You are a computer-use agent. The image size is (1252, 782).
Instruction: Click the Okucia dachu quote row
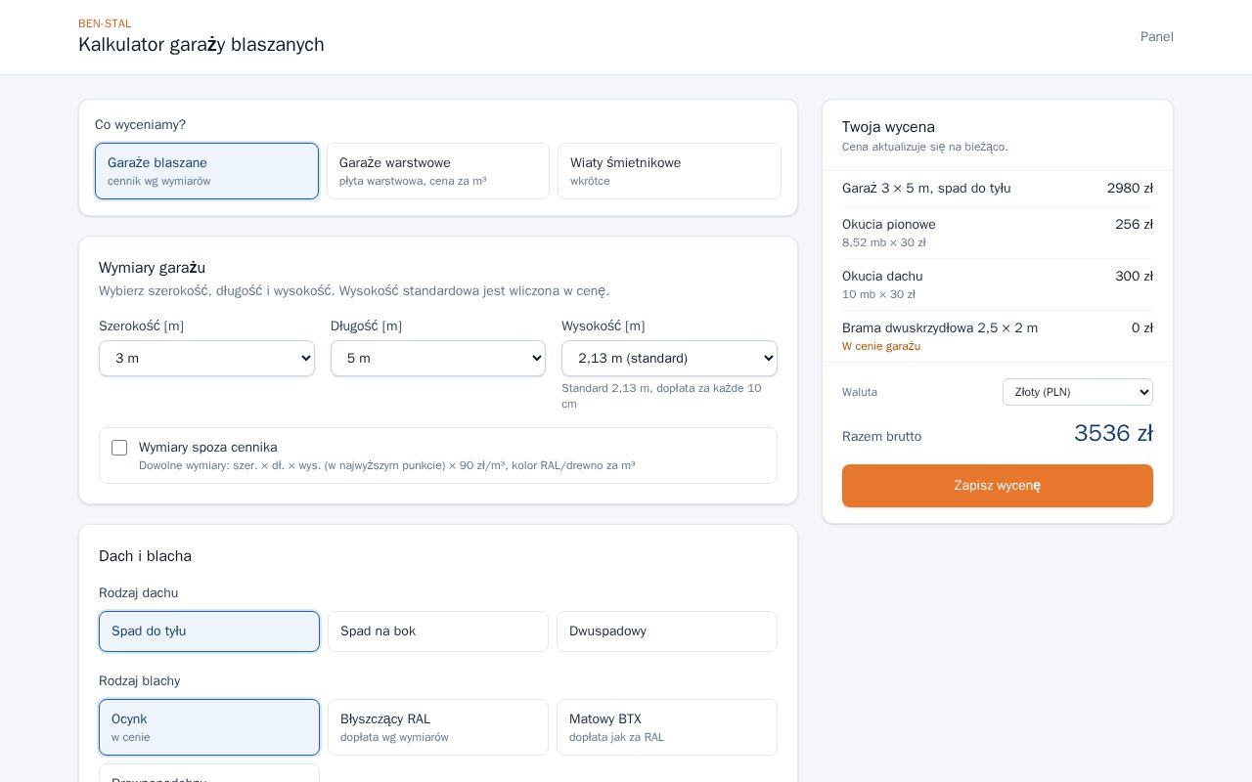[998, 284]
